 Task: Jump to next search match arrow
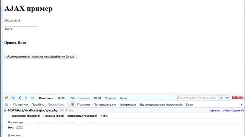(227, 98)
